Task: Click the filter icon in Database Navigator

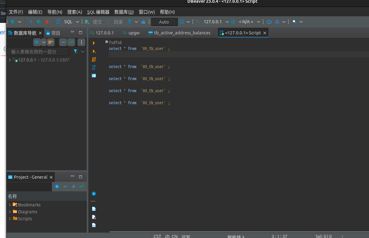Action: [75, 52]
